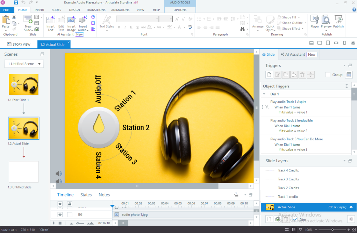358x233 pixels.
Task: Click Track 1 Aspire audio link
Action: point(296,102)
